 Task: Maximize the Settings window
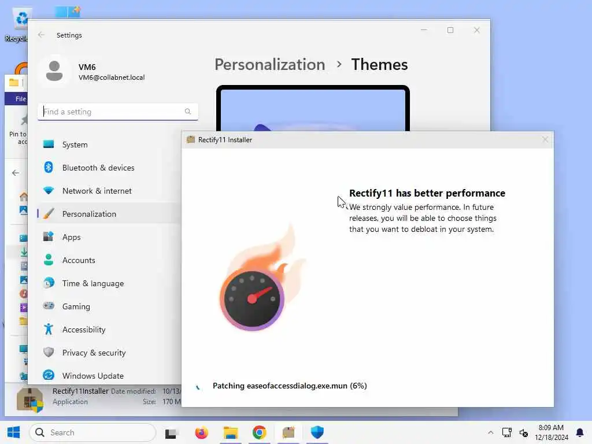[450, 30]
